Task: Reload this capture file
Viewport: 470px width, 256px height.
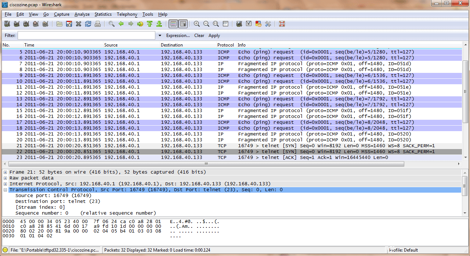Action: click(x=88, y=24)
